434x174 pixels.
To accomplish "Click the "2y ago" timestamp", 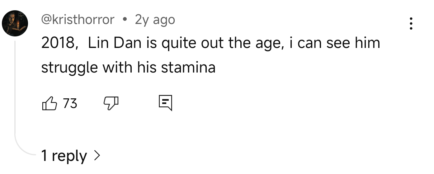I will coord(155,20).
